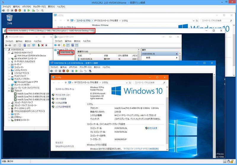237x165 pixels.
Task: Click コントロール パネル breadcrumb in background window
Action: coord(84,20)
